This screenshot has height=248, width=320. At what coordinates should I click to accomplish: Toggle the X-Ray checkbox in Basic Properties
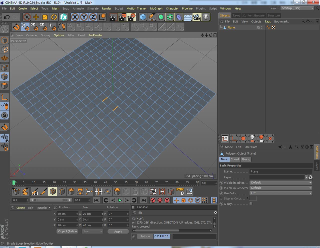pyautogui.click(x=251, y=203)
